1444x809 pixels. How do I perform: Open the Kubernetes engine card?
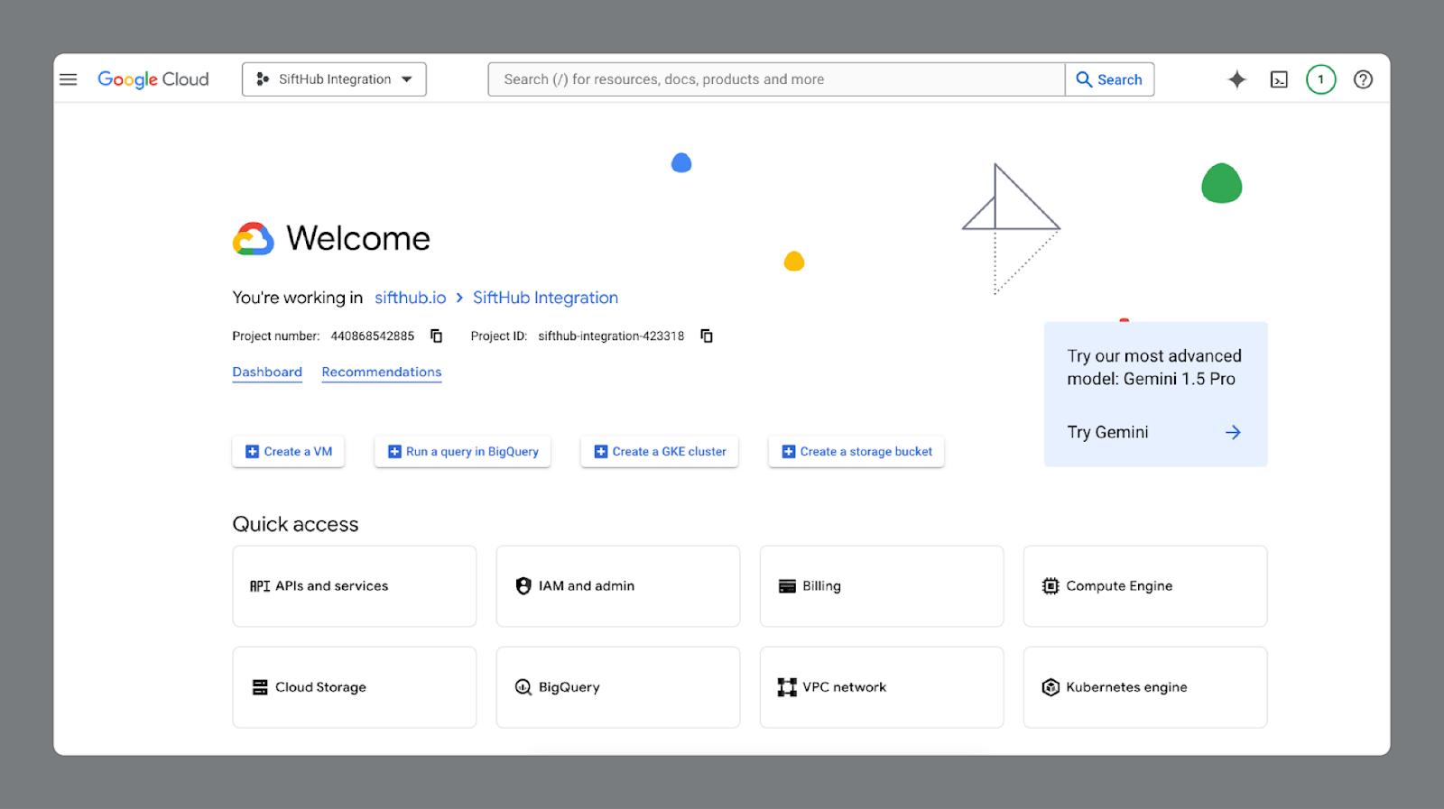(x=1145, y=687)
